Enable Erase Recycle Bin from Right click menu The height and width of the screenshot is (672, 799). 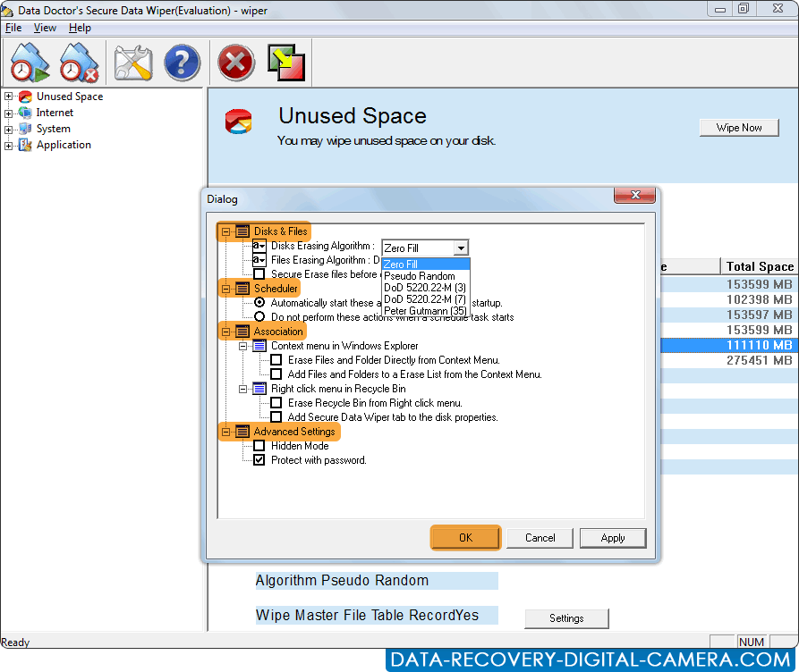[x=276, y=403]
